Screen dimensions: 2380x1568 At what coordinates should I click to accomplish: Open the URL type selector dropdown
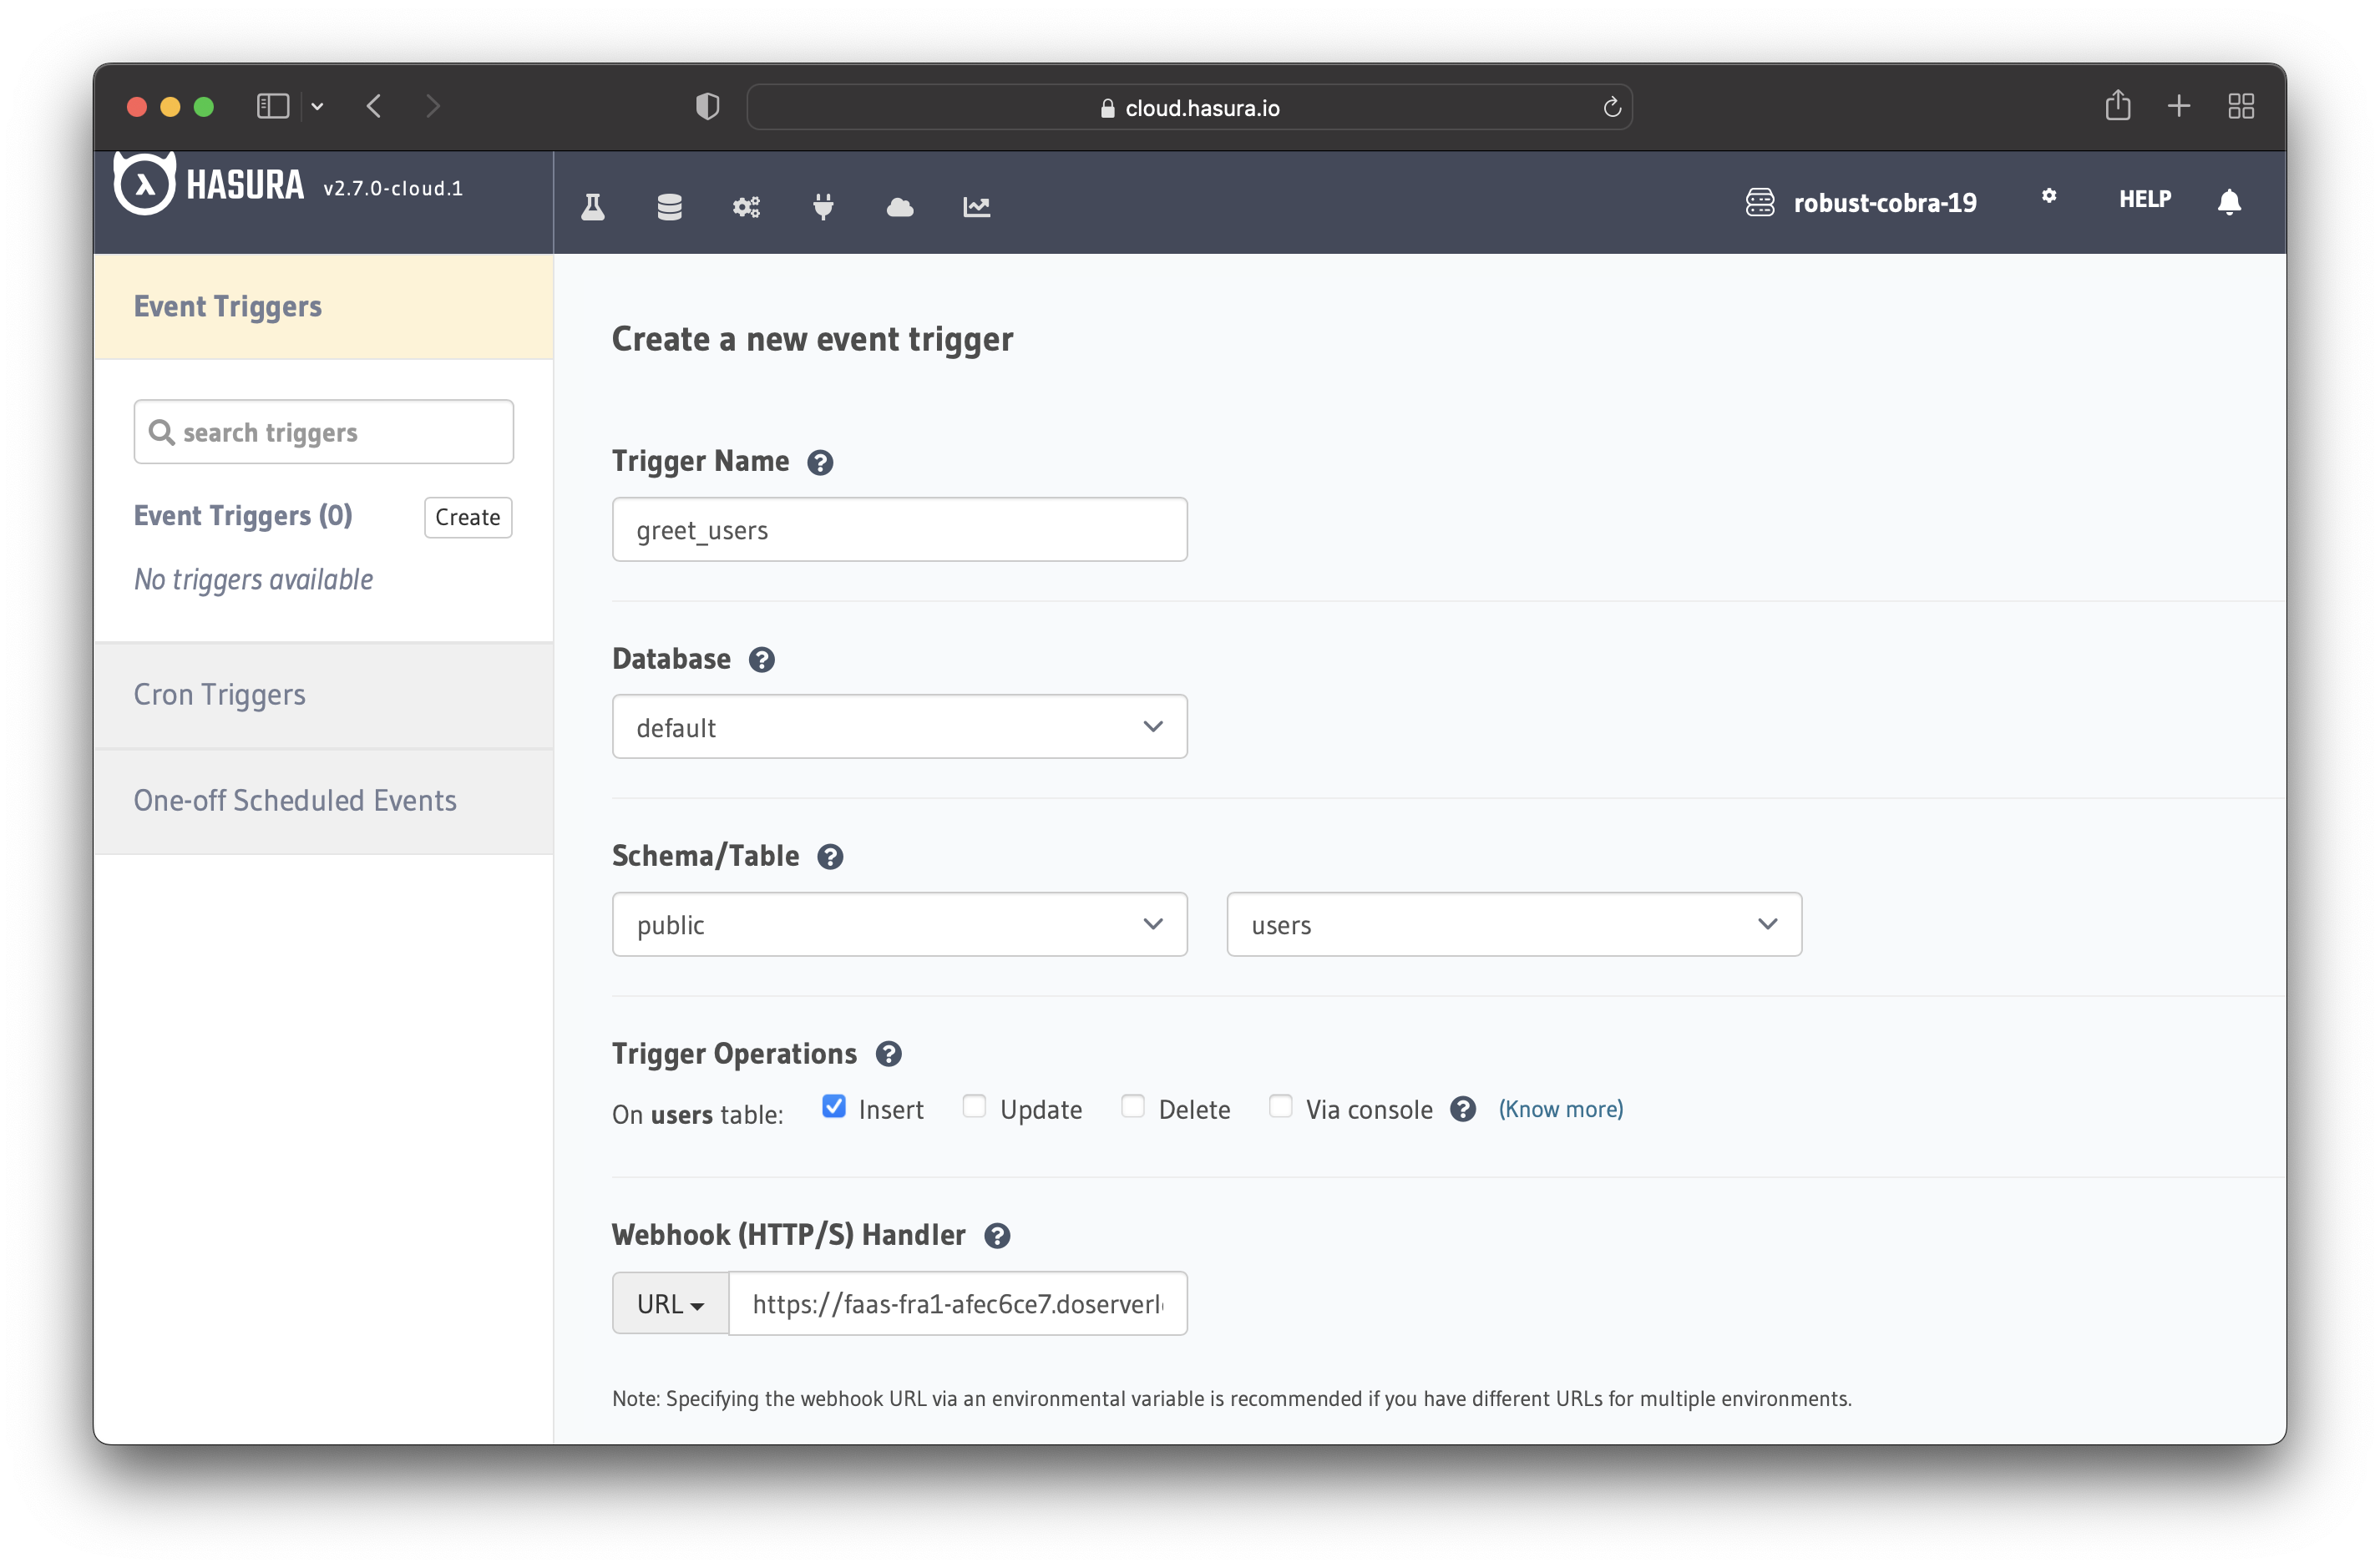click(668, 1303)
